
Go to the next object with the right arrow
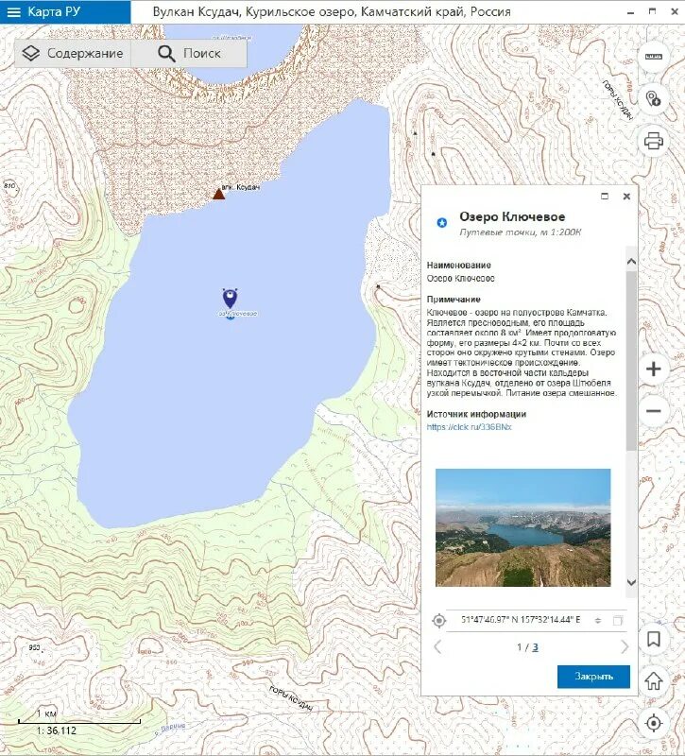coord(625,647)
